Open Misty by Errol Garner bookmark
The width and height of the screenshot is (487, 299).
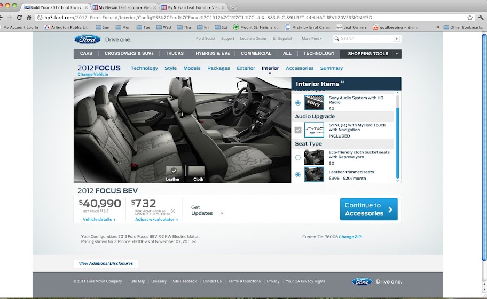click(308, 27)
